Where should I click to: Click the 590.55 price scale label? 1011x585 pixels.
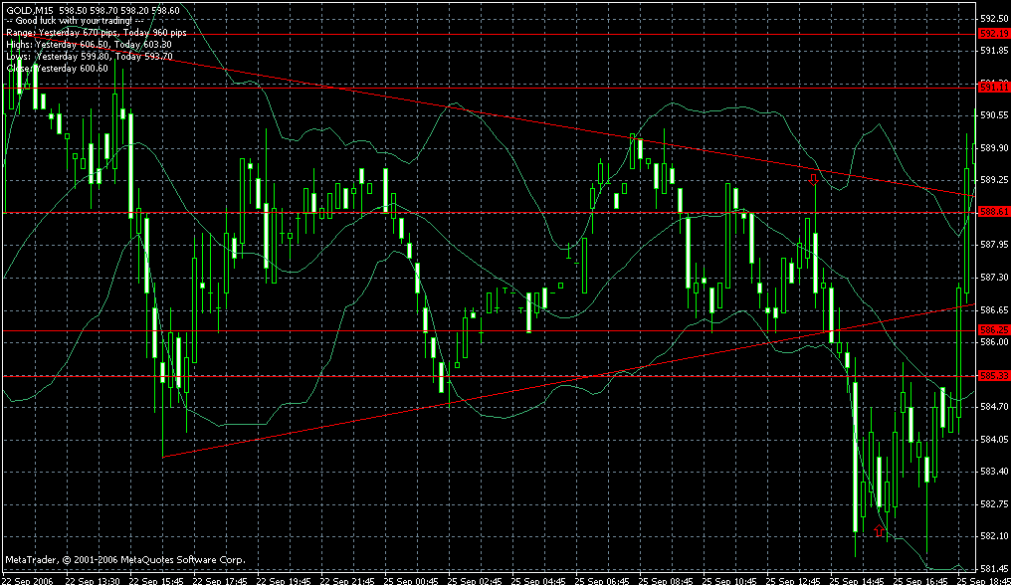tap(994, 115)
